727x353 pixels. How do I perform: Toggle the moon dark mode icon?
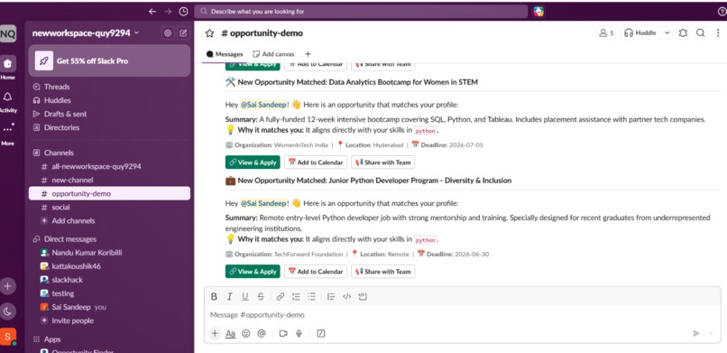pyautogui.click(x=7, y=311)
